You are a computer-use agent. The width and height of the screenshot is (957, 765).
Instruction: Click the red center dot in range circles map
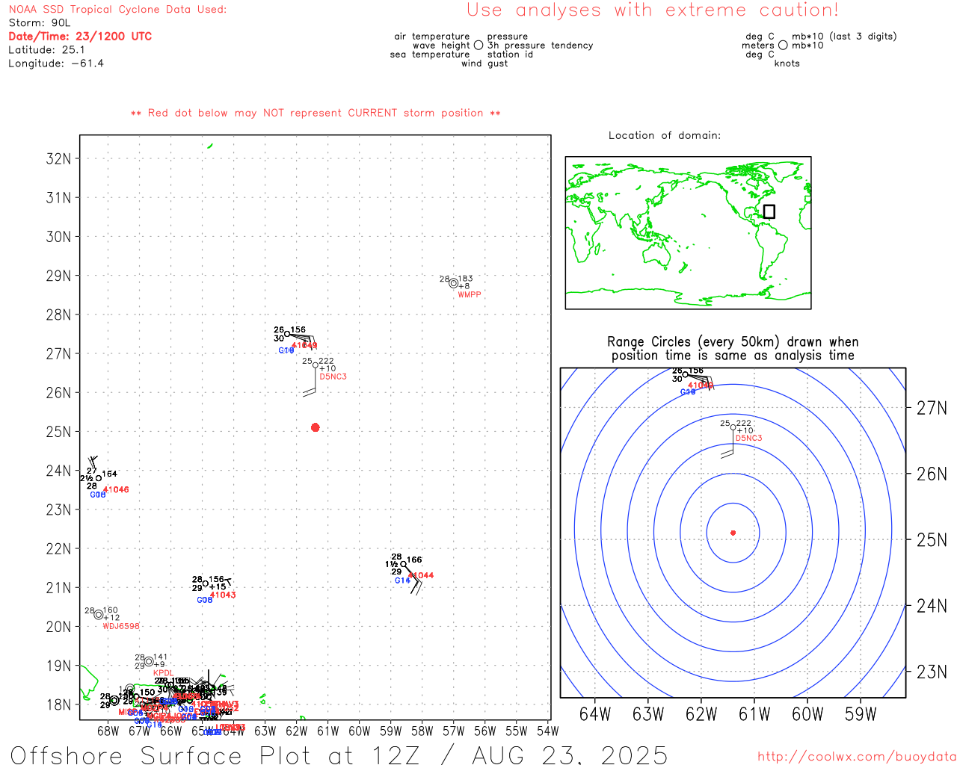point(733,533)
